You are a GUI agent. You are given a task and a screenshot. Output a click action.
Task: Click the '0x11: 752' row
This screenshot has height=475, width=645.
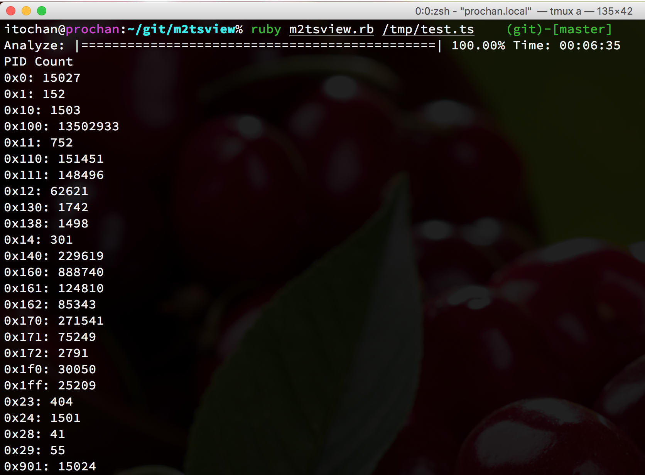point(38,143)
